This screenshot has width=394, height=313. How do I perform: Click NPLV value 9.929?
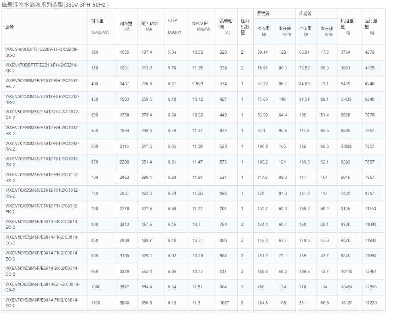click(x=197, y=84)
